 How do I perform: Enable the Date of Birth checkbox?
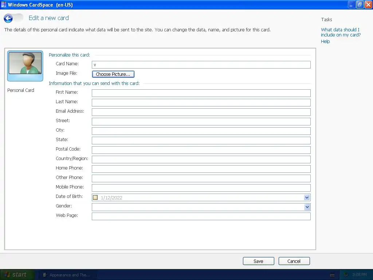95,197
